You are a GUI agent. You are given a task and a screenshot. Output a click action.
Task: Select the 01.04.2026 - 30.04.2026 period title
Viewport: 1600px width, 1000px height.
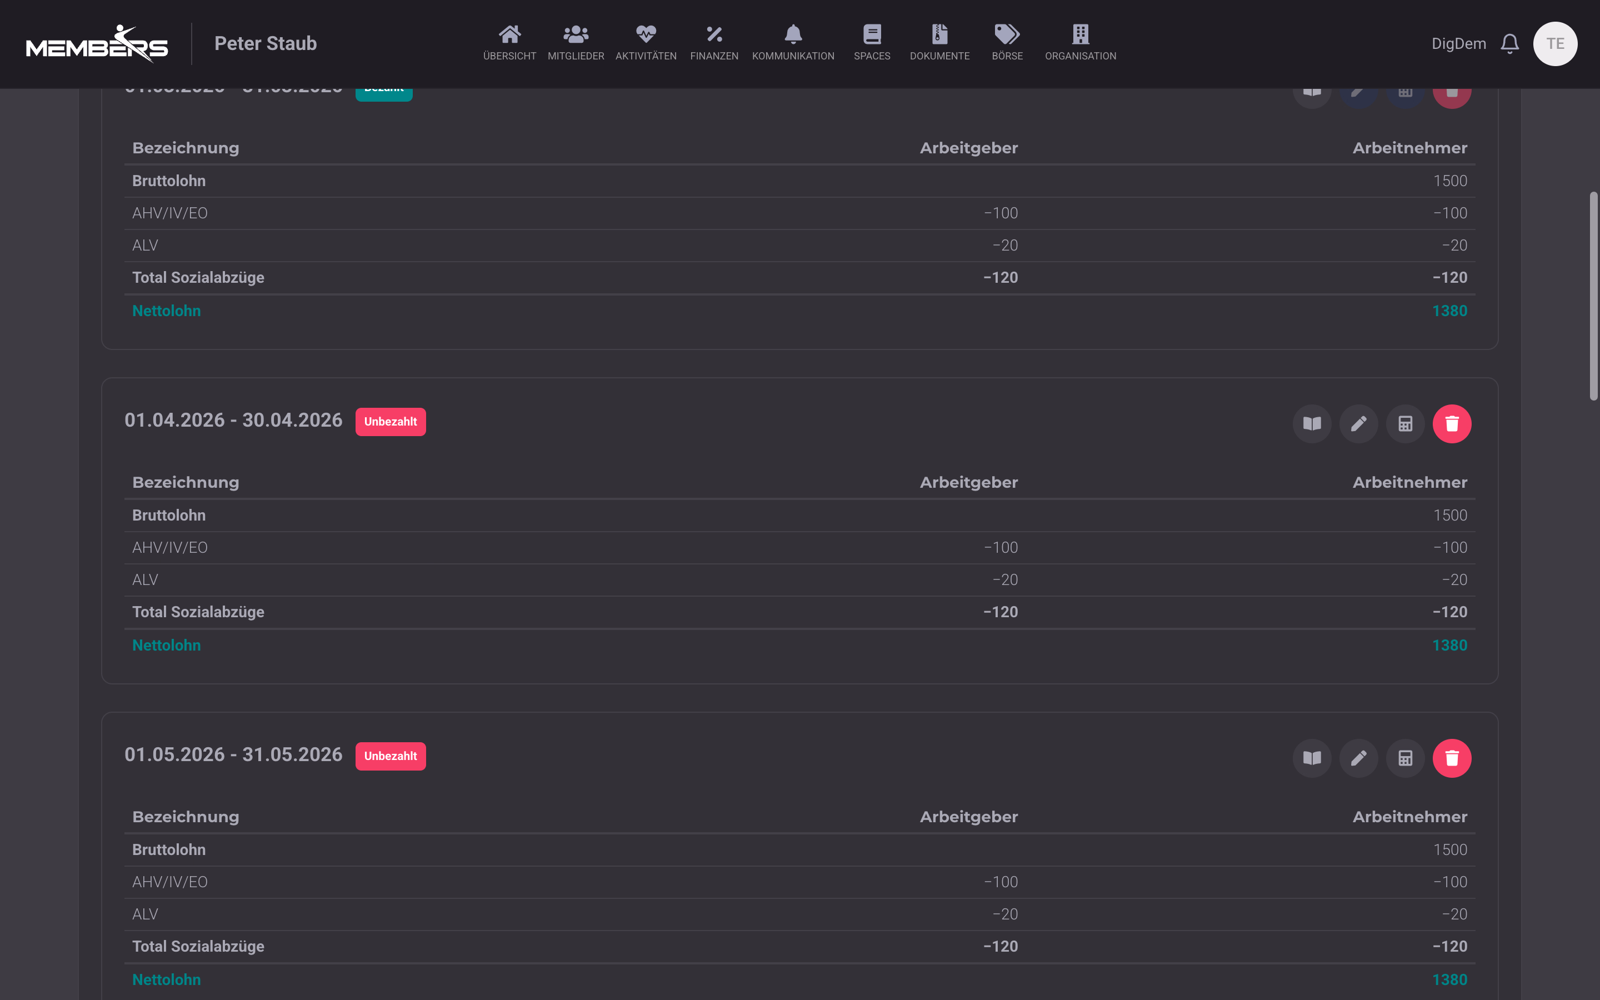[233, 420]
